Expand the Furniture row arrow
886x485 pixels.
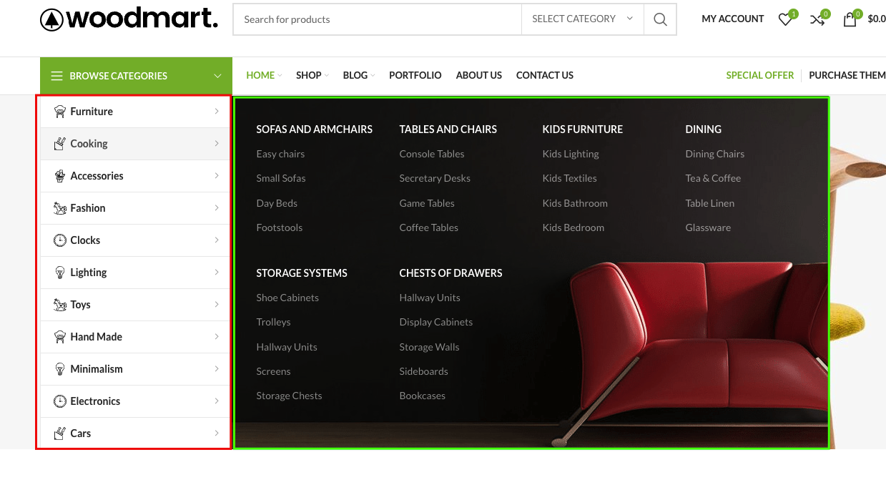[217, 112]
